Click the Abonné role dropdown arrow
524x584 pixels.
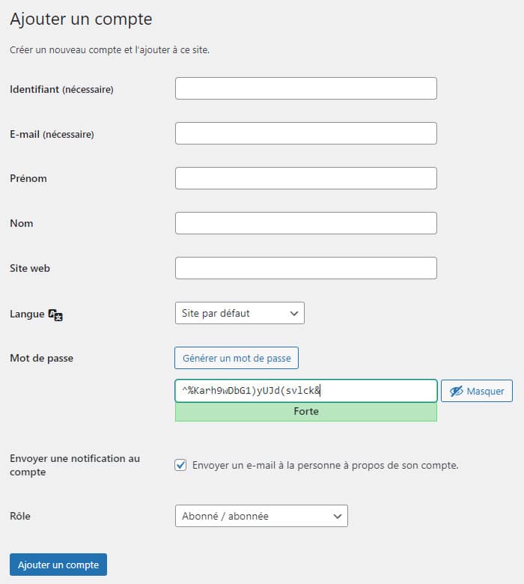point(338,516)
